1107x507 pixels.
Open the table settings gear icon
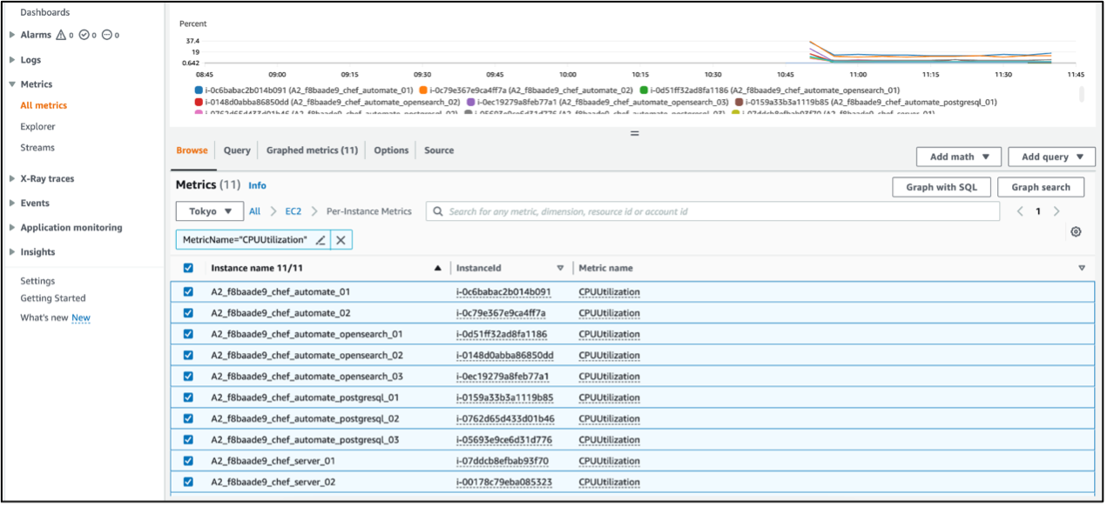click(x=1076, y=232)
